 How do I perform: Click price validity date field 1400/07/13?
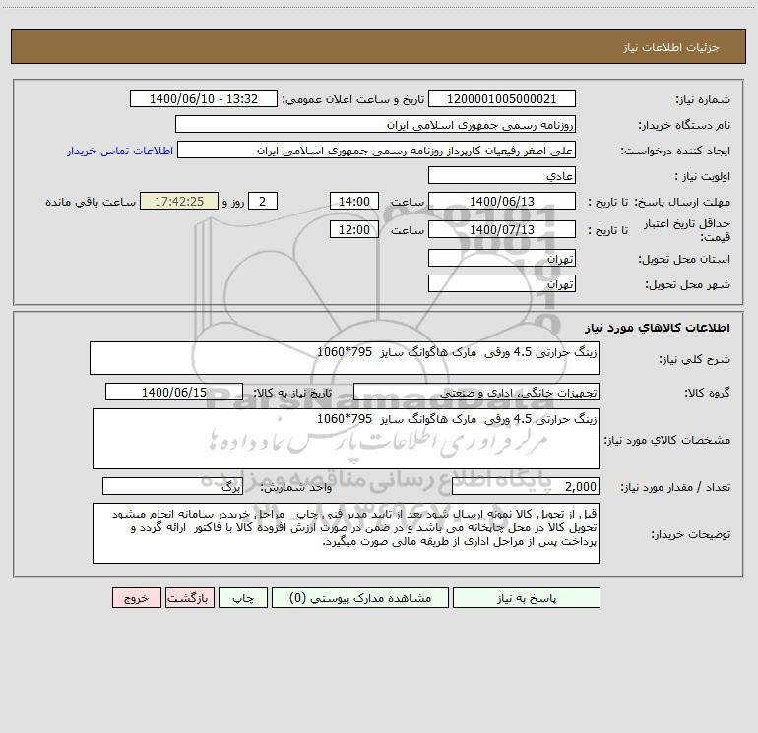tap(502, 229)
